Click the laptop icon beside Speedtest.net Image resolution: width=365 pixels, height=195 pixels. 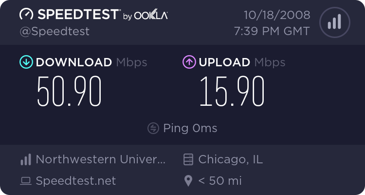pyautogui.click(x=26, y=181)
